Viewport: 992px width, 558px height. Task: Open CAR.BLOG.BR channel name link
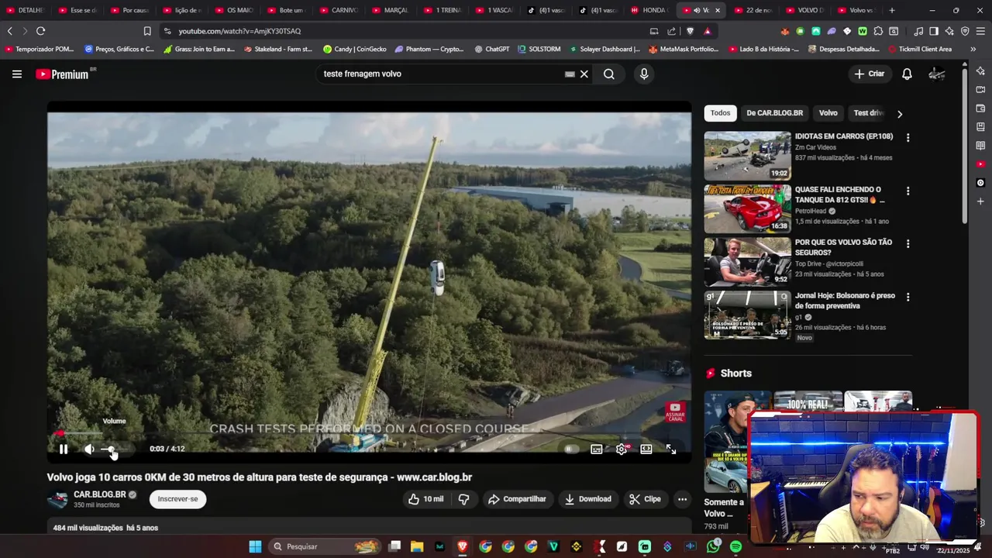[x=99, y=494]
